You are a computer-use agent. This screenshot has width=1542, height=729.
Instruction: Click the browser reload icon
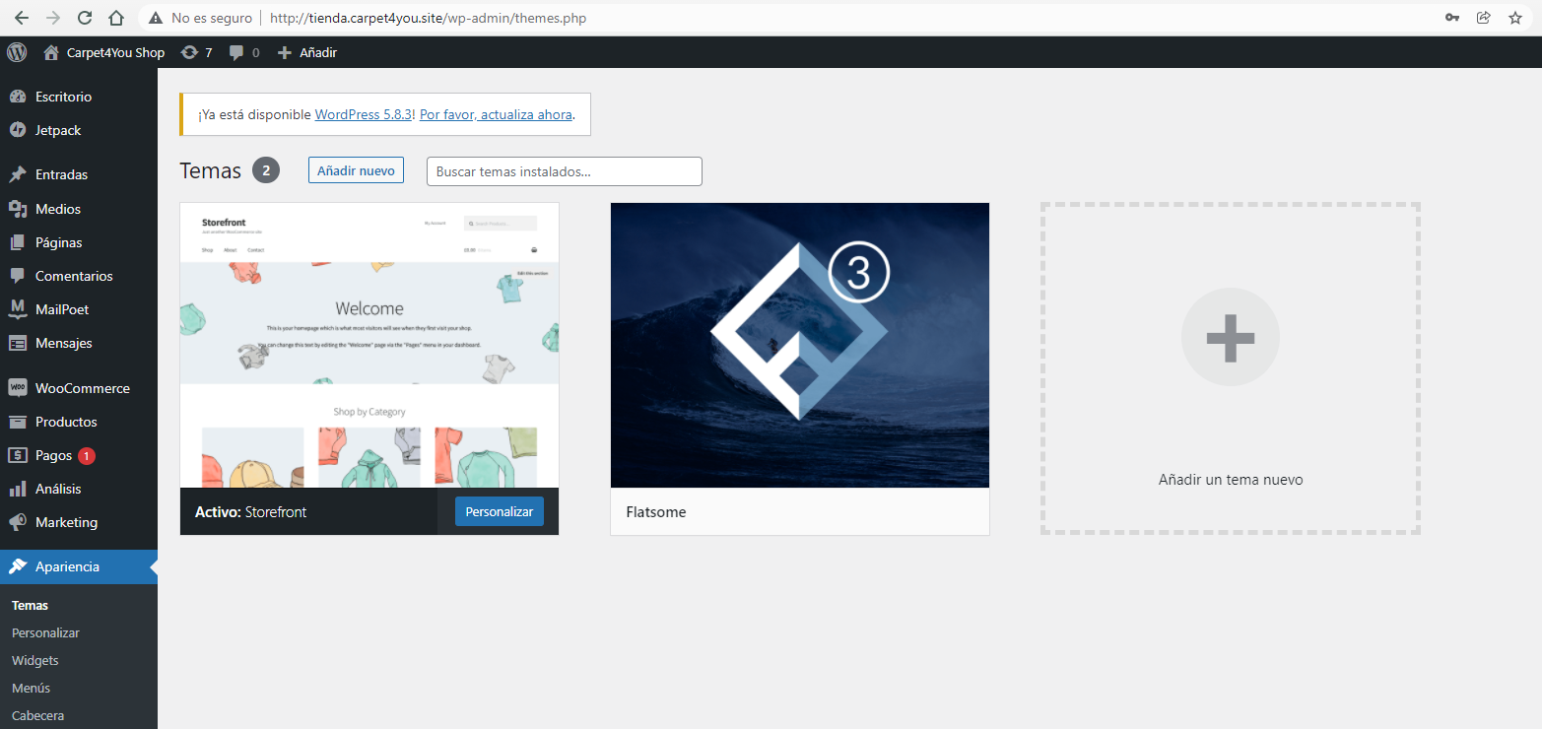click(85, 18)
